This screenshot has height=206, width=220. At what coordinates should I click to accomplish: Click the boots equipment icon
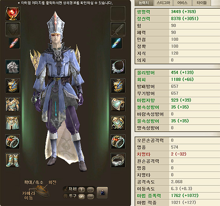pos(13,160)
